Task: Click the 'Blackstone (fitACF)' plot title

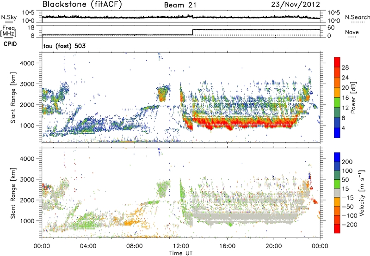Action: [82, 5]
